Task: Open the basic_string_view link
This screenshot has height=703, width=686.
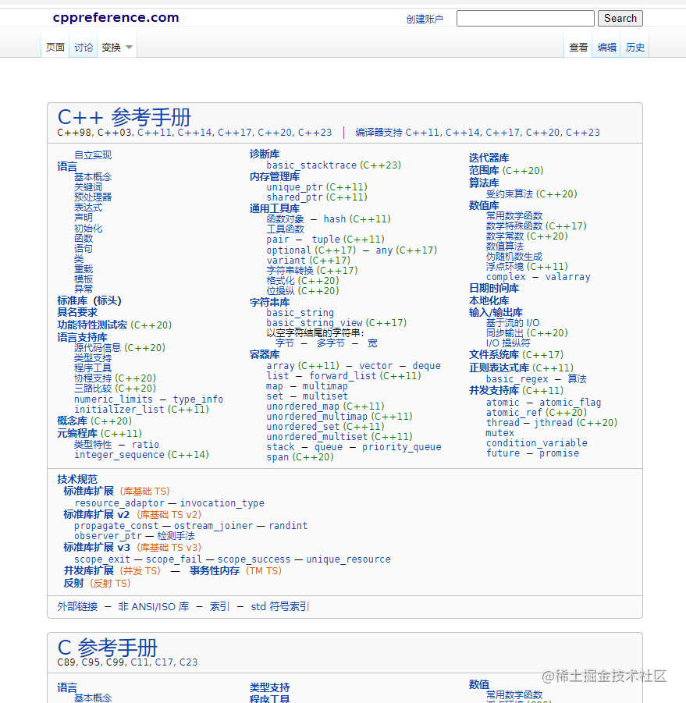Action: pyautogui.click(x=314, y=323)
